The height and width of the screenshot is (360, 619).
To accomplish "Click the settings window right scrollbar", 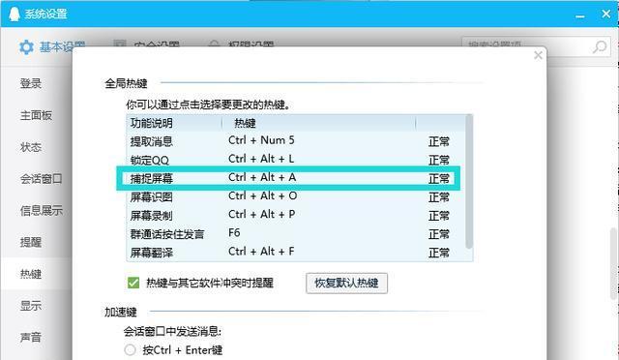I will click(613, 263).
